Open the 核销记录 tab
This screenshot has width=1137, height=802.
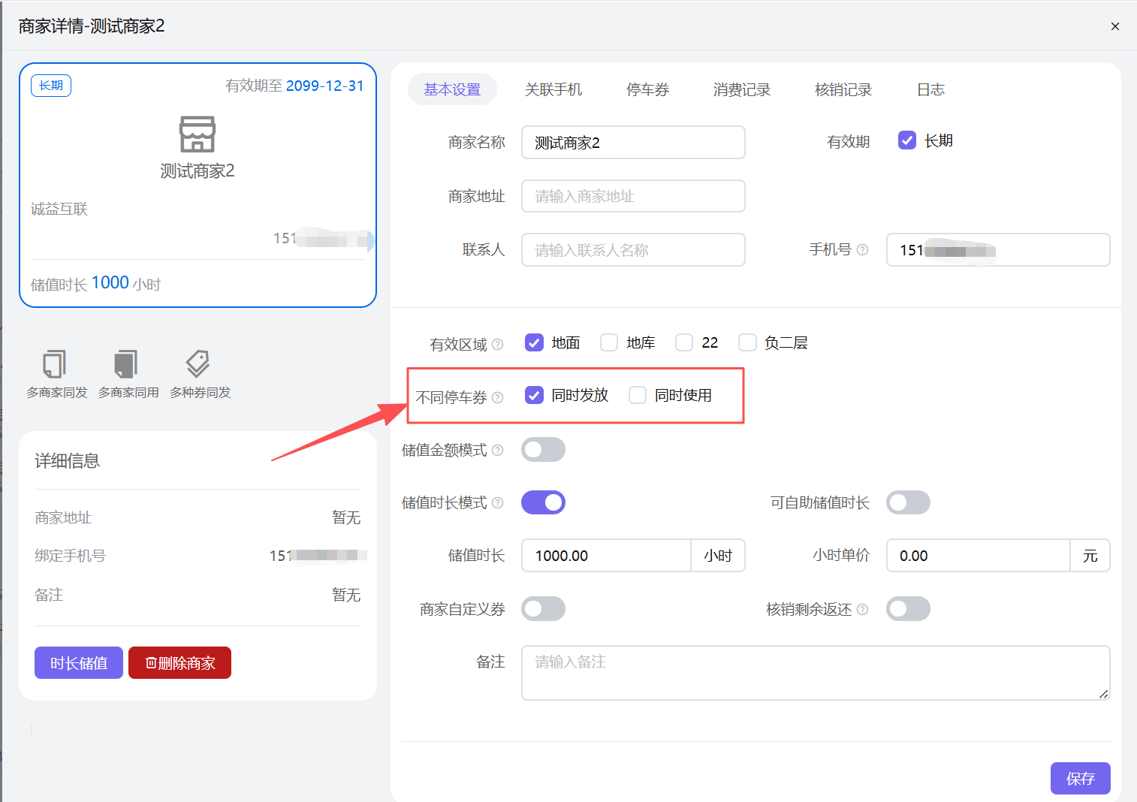point(843,89)
